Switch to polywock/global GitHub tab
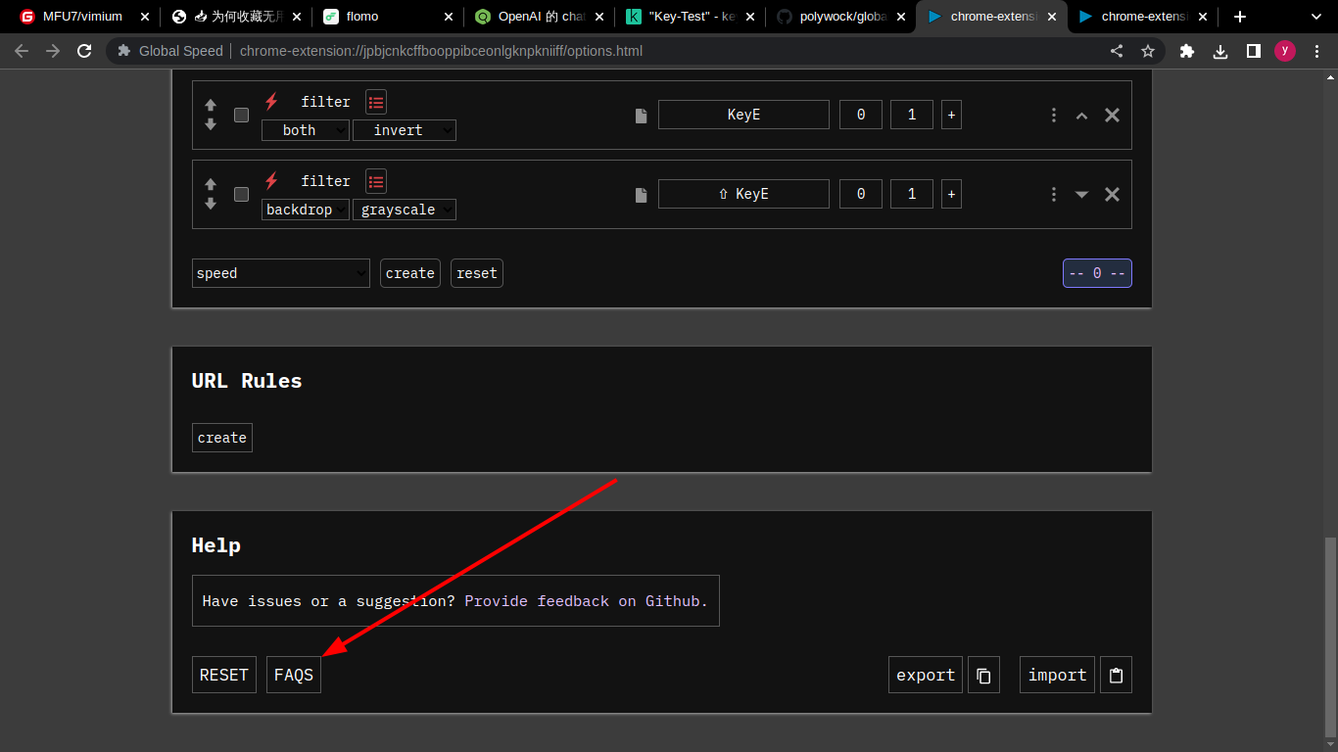The height and width of the screenshot is (752, 1338). pos(842,17)
